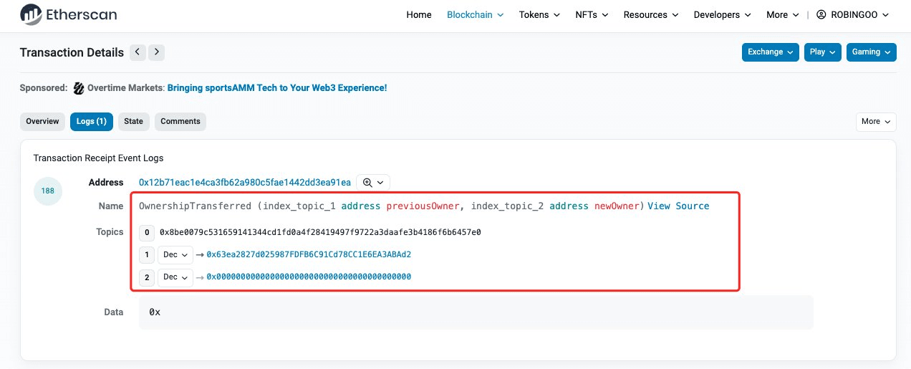This screenshot has width=911, height=369.
Task: Click the ROBINGOO user profile icon
Action: coord(821,14)
